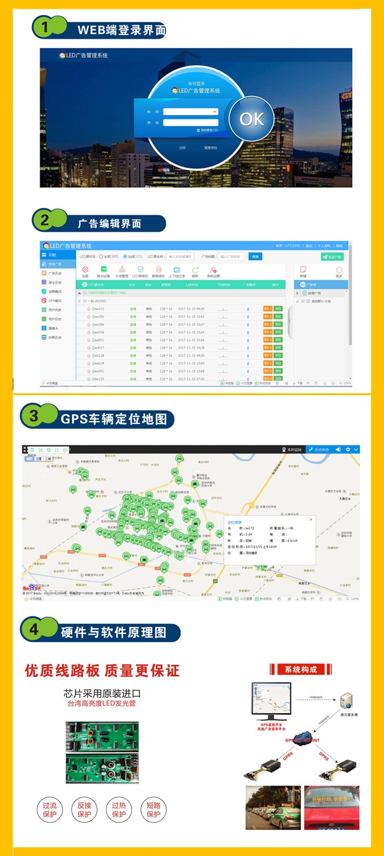Screen dimensions: 384x856
Task: Open 排期历史 in the sidebar
Action: tap(55, 337)
